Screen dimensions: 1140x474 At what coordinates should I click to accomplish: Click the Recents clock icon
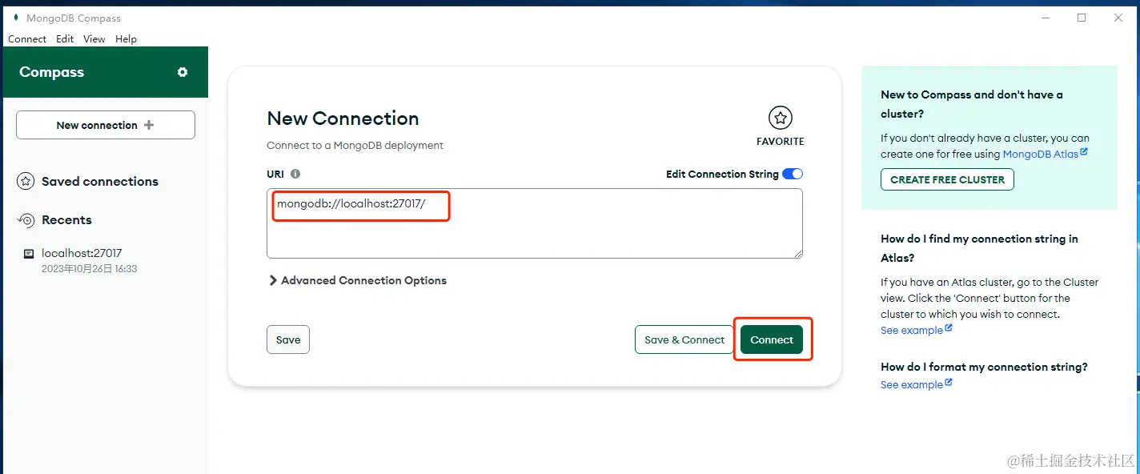26,220
